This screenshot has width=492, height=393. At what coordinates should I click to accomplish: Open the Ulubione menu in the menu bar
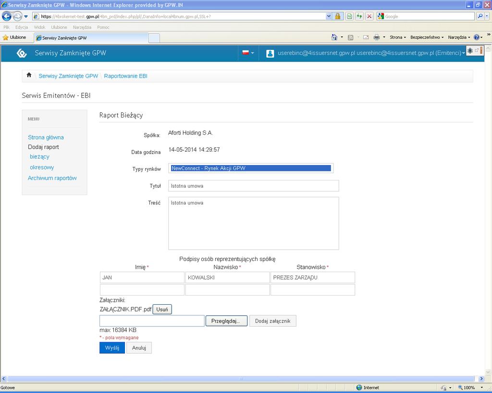(59, 27)
